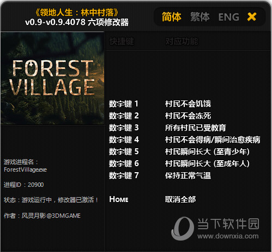The image size is (272, 252).
Task: Click 取消全部 cancel all option
Action: point(180,199)
